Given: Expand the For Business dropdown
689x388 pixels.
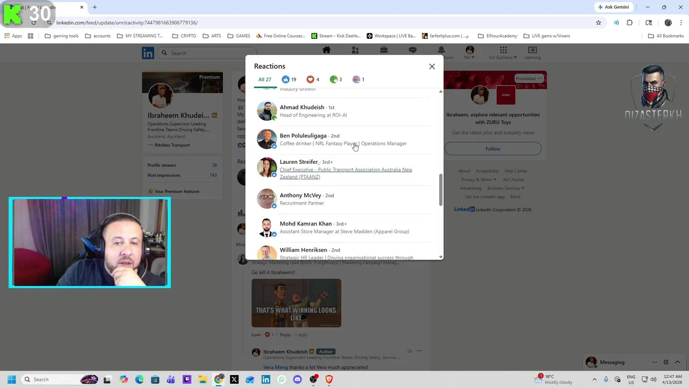Looking at the screenshot, I should 503,53.
